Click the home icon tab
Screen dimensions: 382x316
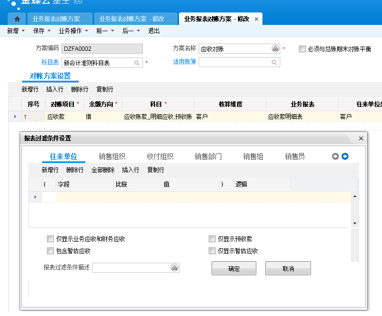tap(17, 19)
